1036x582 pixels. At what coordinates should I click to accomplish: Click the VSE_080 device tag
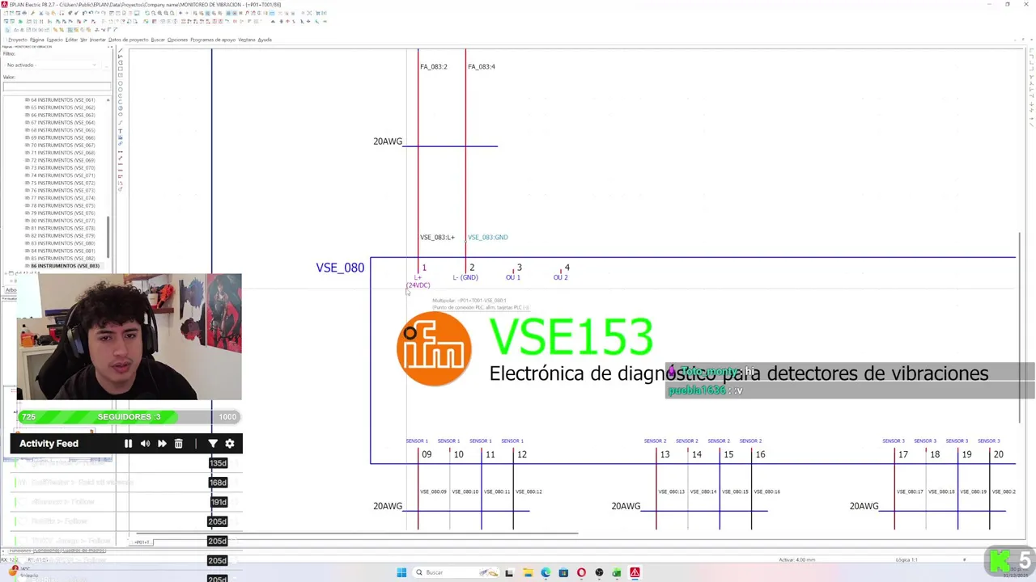(x=340, y=268)
